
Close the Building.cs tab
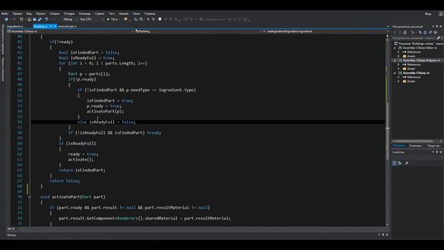point(55,26)
